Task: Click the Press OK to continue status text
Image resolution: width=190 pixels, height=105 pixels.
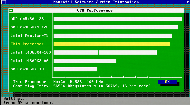Action: click(x=28, y=103)
